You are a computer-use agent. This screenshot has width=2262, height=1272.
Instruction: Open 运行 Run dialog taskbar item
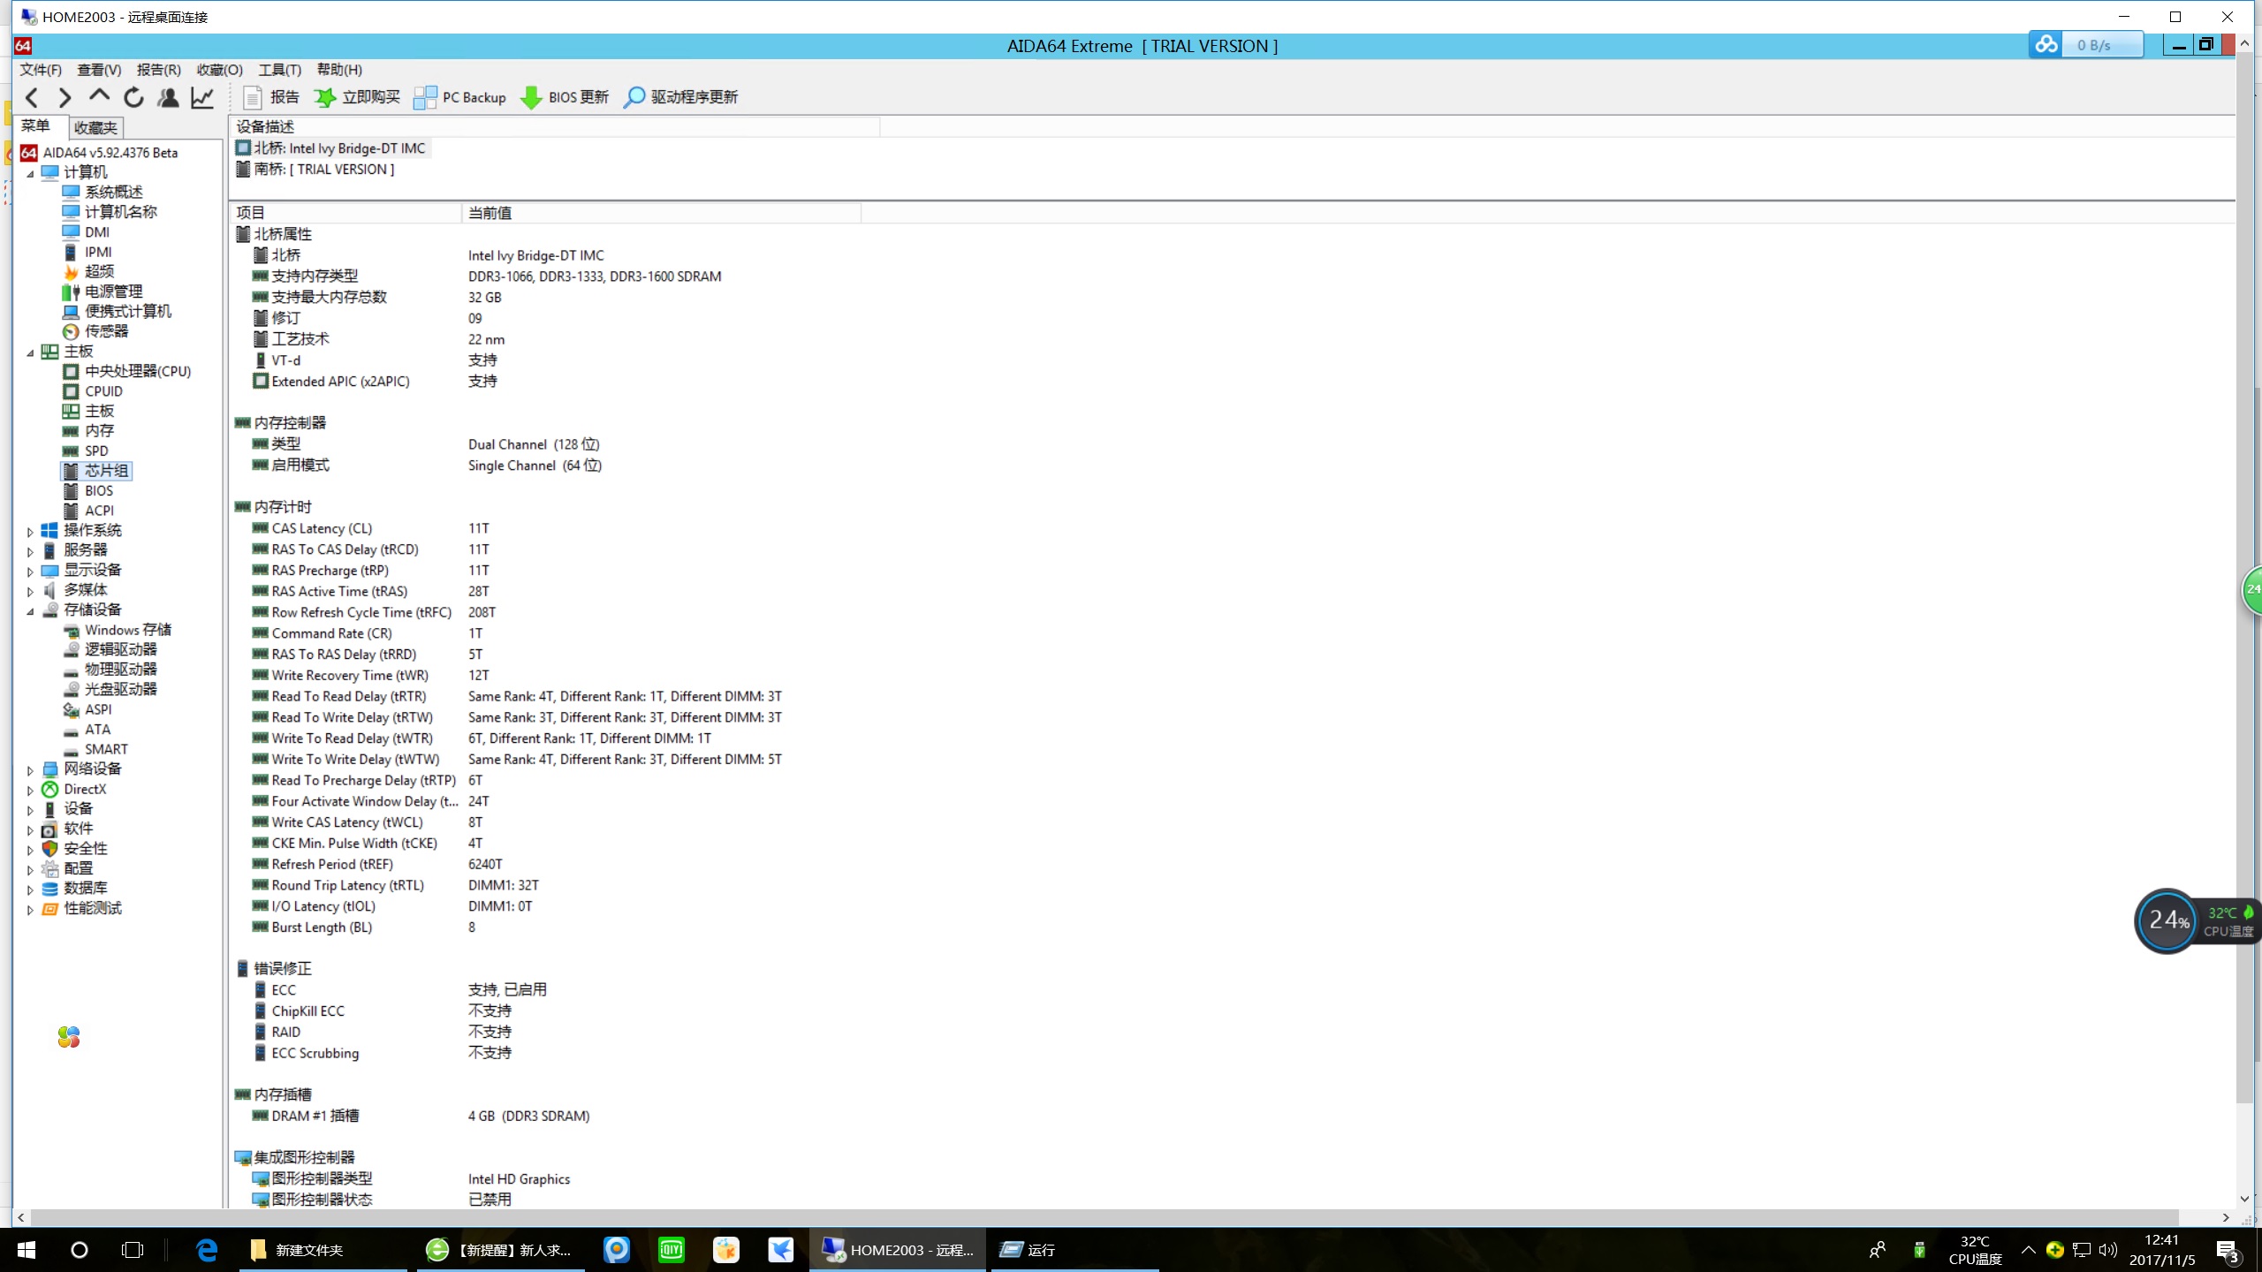pyautogui.click(x=1074, y=1250)
